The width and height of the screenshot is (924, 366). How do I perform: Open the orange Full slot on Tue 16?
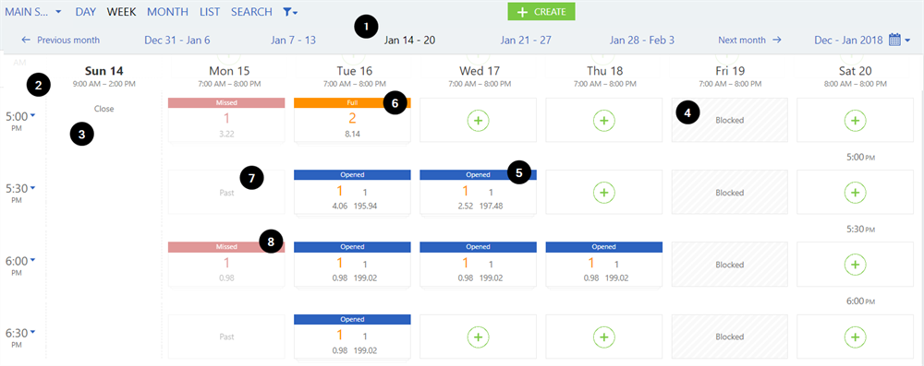tap(352, 120)
